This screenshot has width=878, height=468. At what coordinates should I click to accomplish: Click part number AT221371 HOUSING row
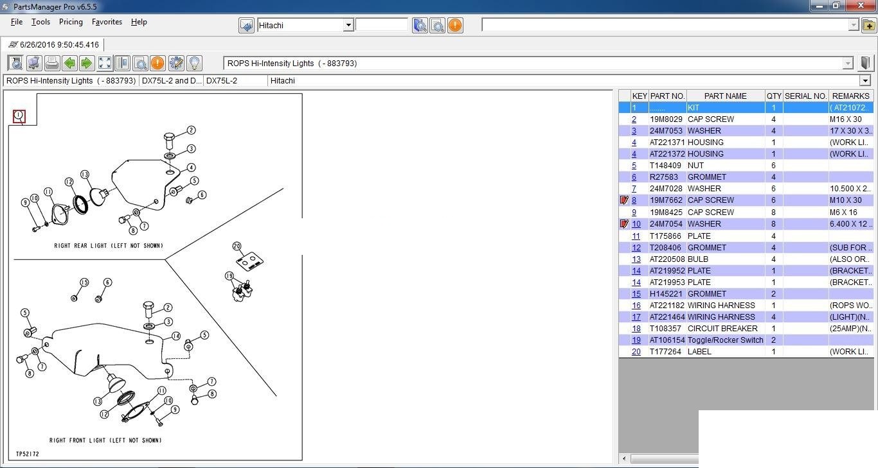[746, 143]
